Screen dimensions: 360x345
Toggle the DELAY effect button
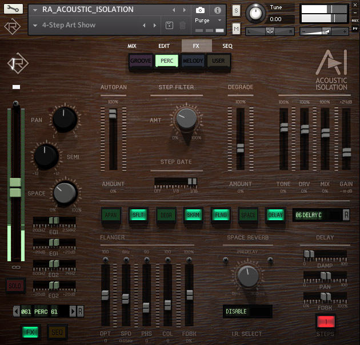(x=275, y=214)
